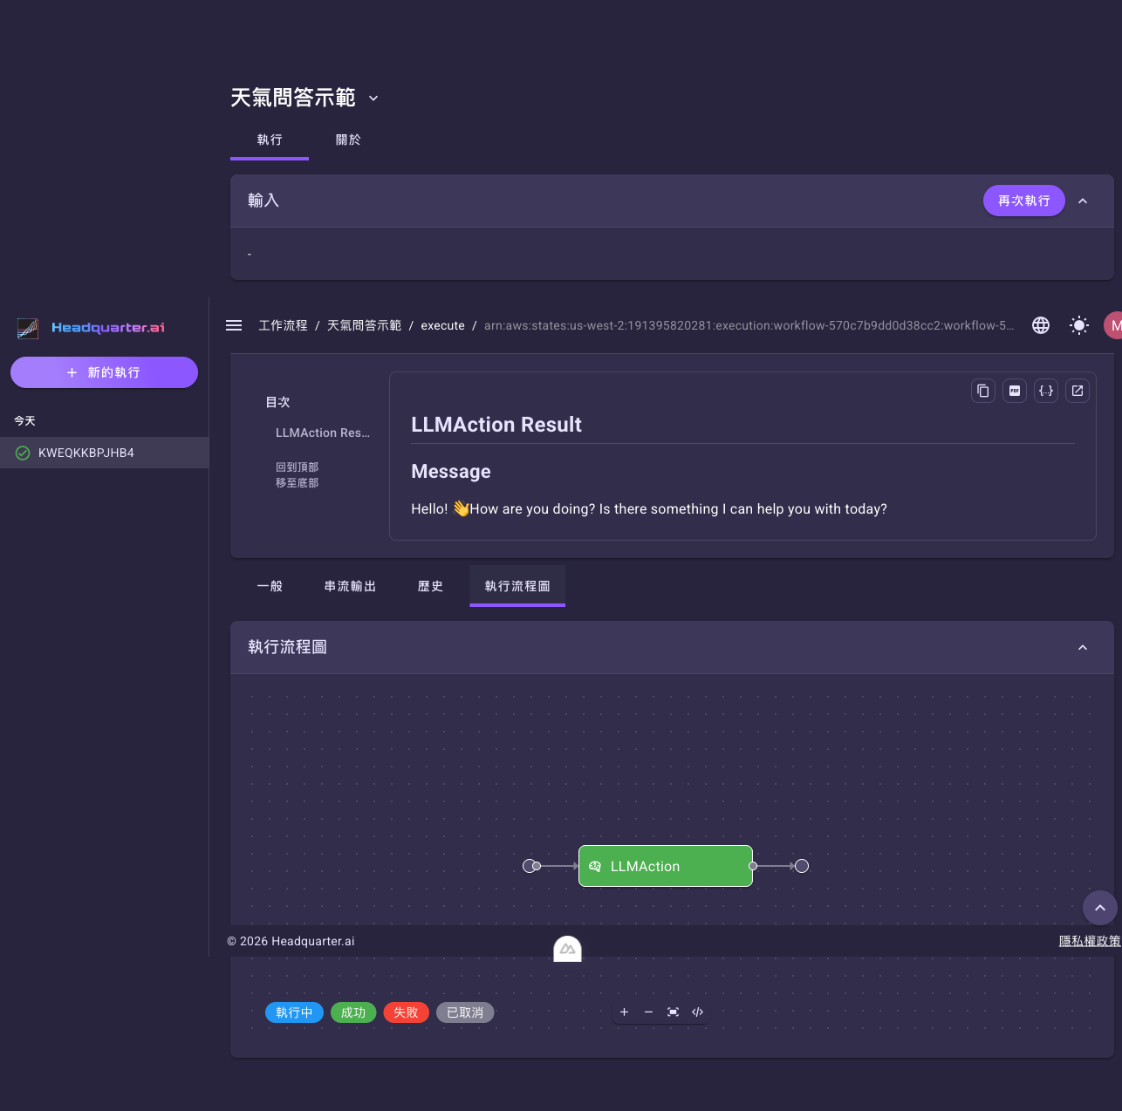Click the icon inside the LLMAction node
Image resolution: width=1122 pixels, height=1111 pixels.
pyautogui.click(x=595, y=866)
